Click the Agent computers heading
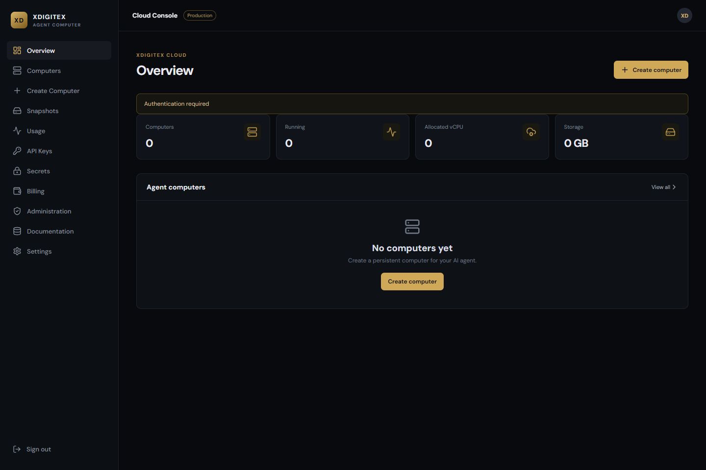The image size is (706, 470). point(176,187)
